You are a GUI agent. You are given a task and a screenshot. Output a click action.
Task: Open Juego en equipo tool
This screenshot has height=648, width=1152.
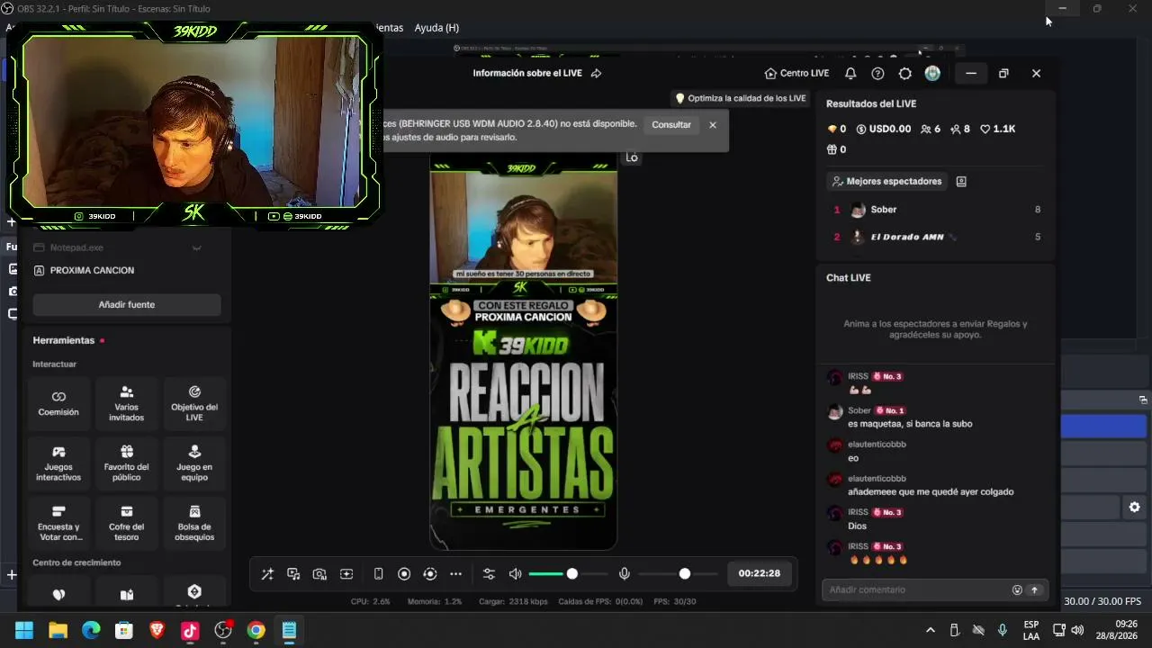(x=194, y=463)
